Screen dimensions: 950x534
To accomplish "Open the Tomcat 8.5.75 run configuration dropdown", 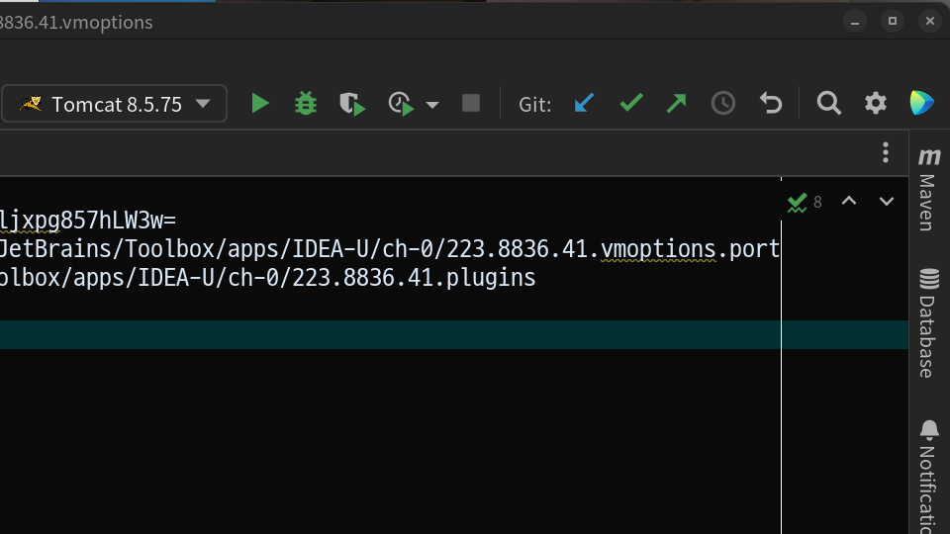I will 115,104.
